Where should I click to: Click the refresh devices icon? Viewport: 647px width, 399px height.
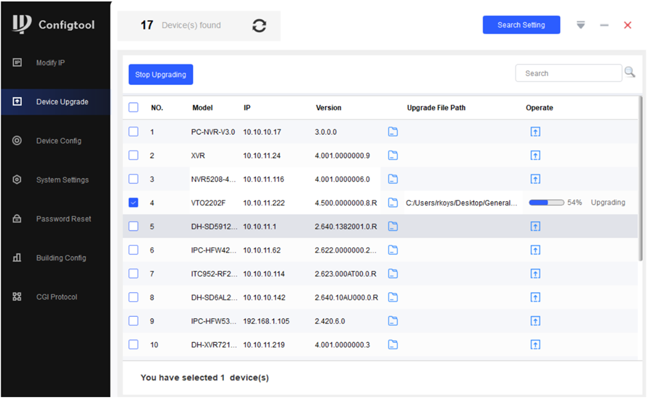[259, 25]
